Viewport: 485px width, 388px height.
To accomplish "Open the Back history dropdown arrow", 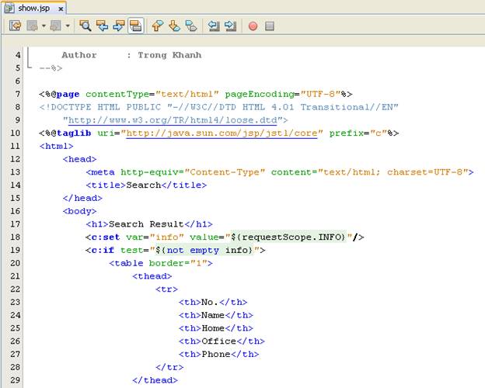I will [x=44, y=26].
